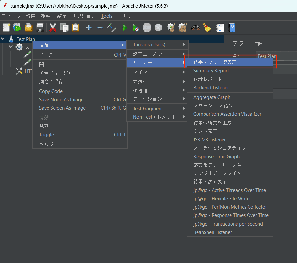This screenshot has height=263, width=297.
Task: Click Start no pauses icon
Action: pyautogui.click(x=135, y=28)
